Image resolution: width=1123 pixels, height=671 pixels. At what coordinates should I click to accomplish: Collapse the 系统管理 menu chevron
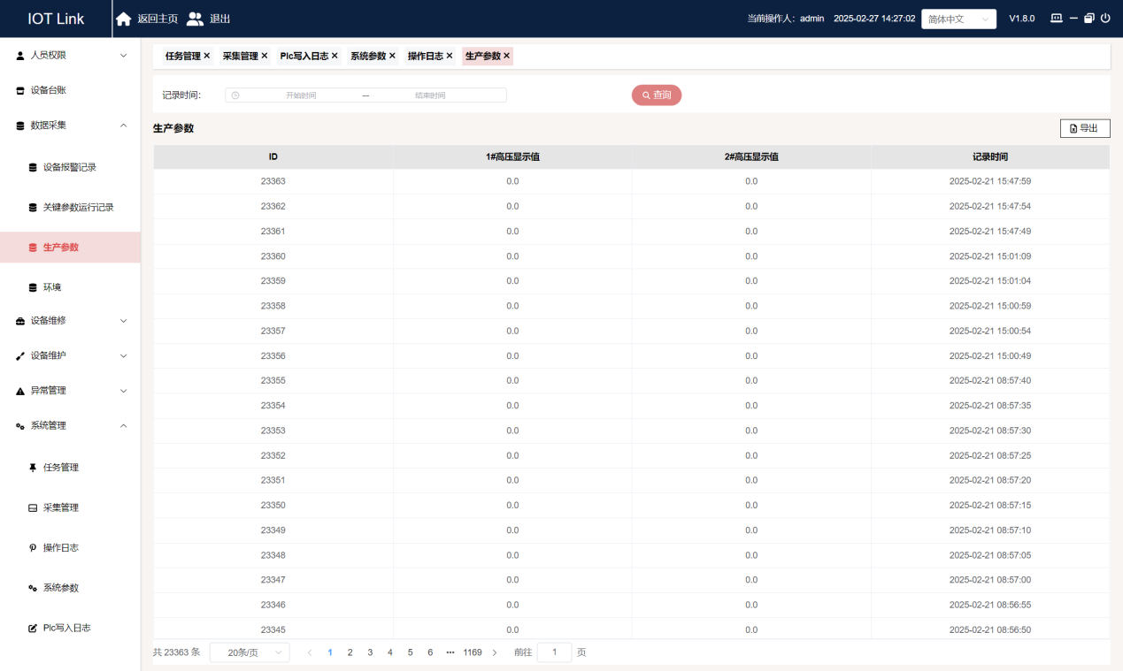click(123, 426)
